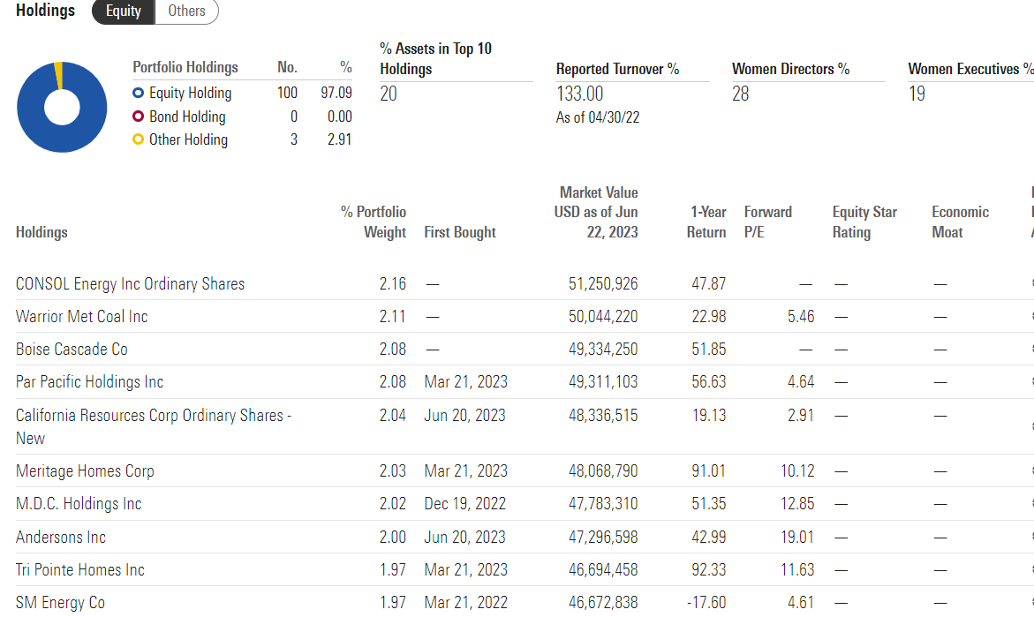The width and height of the screenshot is (1034, 617).
Task: Open Andersons Inc holding
Action: click(61, 538)
